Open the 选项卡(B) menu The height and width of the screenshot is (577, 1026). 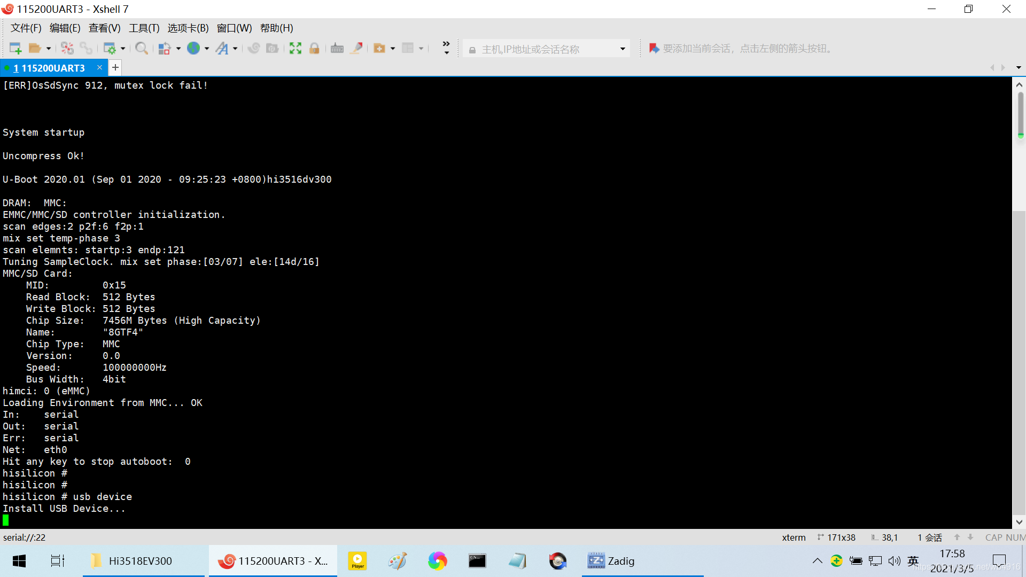[188, 28]
